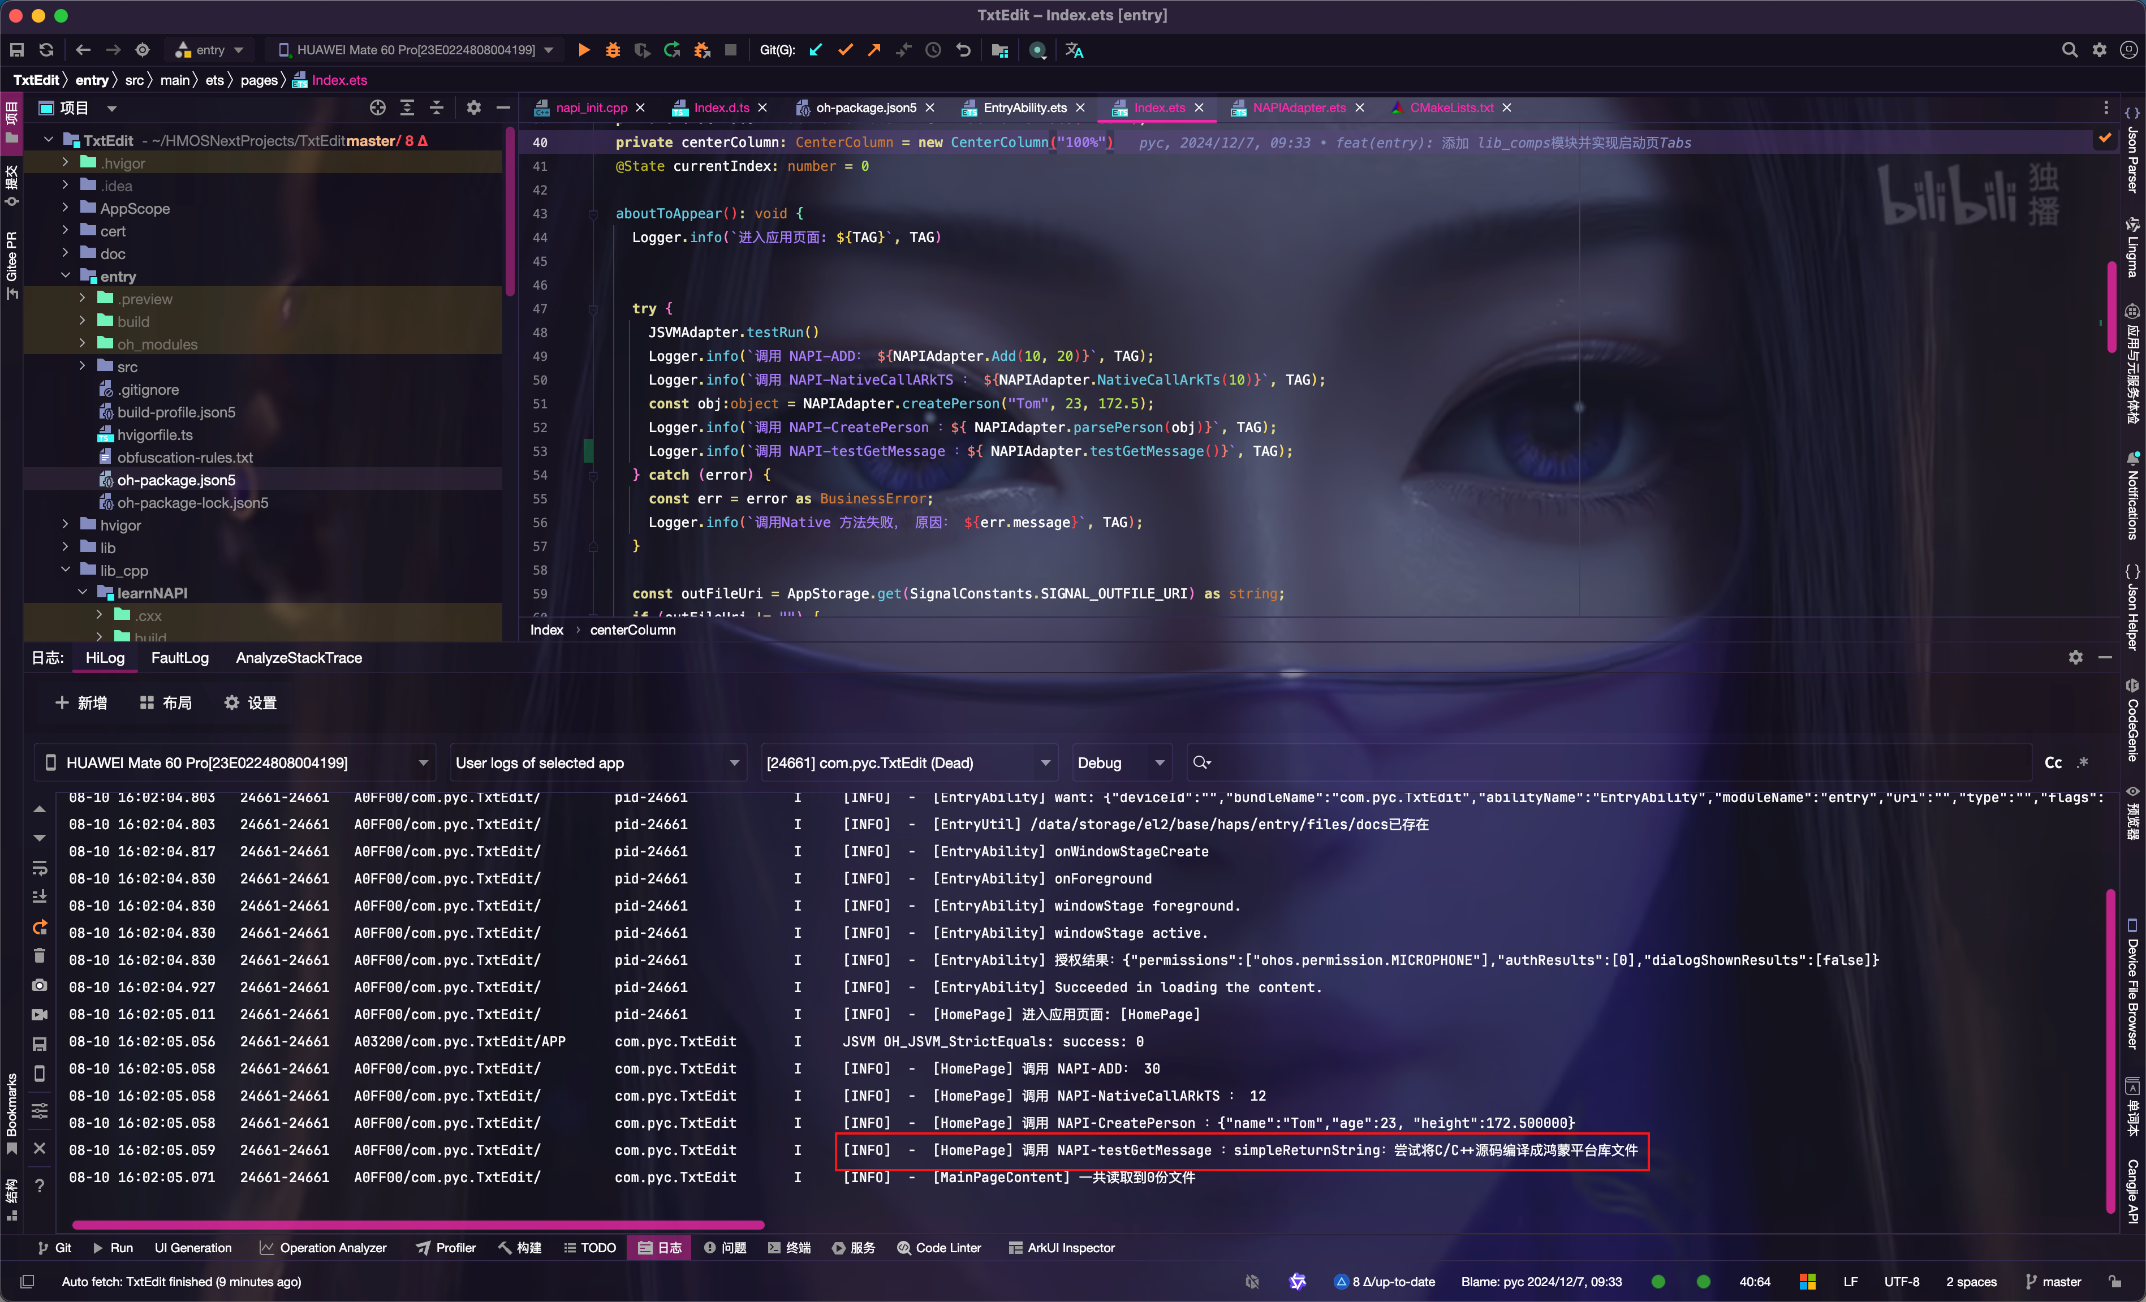2146x1302 pixels.
Task: Click the Git push orange arrow icon
Action: (874, 50)
